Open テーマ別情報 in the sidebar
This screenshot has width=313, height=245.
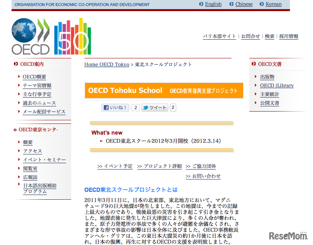(37, 85)
